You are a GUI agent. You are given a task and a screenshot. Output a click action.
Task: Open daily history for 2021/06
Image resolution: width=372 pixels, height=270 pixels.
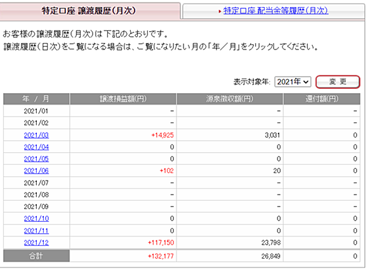[x=36, y=170]
